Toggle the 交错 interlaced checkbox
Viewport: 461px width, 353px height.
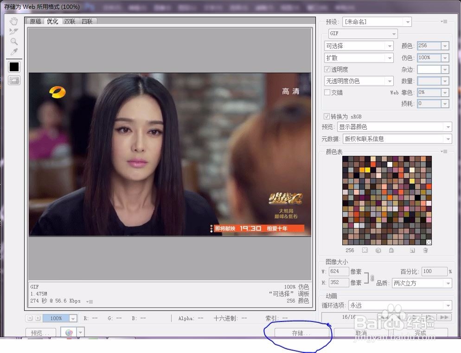point(327,93)
